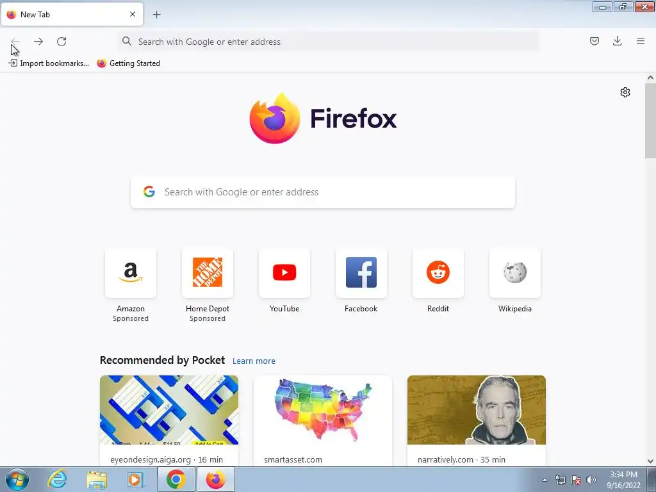Show hidden system tray icons

[545, 480]
